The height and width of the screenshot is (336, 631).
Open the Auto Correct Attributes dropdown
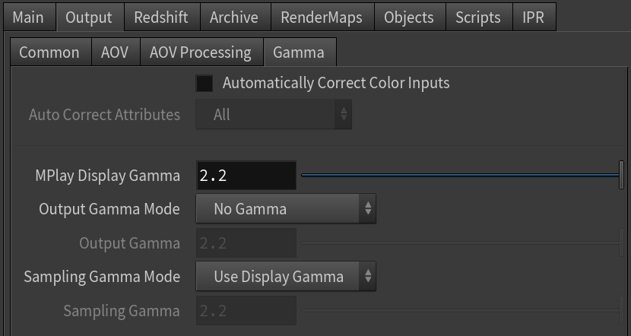[x=274, y=115]
